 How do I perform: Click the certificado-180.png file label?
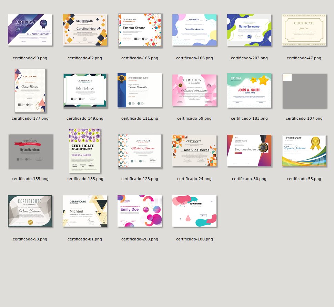(194, 239)
